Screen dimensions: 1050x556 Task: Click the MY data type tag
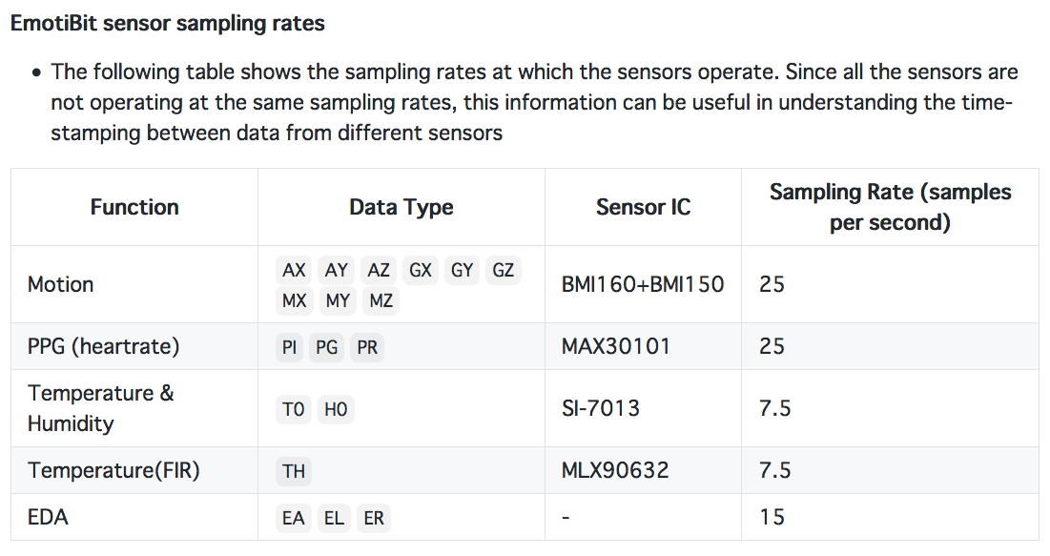(338, 300)
